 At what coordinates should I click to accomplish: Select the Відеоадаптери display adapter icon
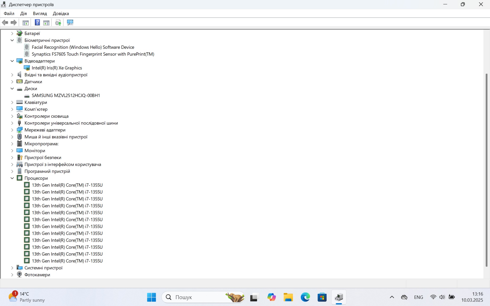[x=19, y=61]
